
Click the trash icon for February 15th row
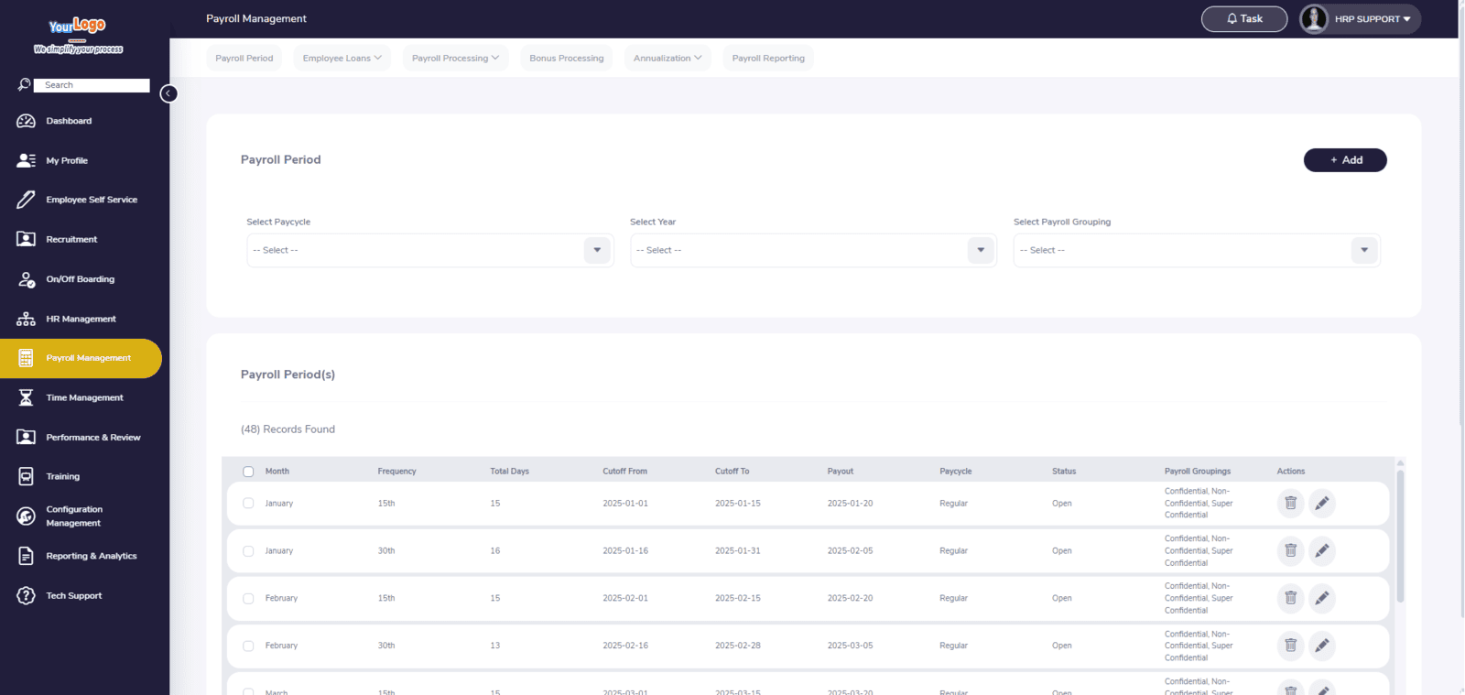click(x=1290, y=598)
